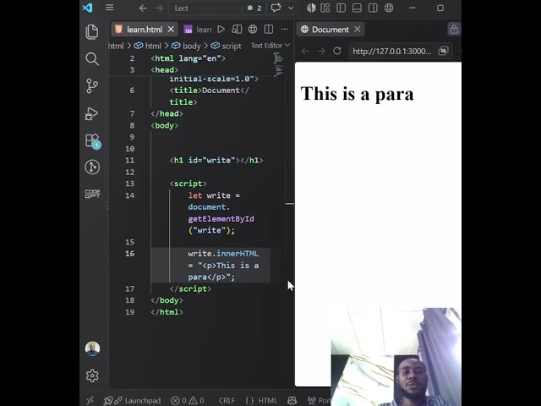Click the innerHTML property in line 16
Screen dimensions: 541x406
tap(238, 254)
